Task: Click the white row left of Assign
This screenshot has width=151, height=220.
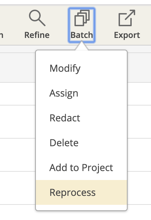Action: click(18, 94)
